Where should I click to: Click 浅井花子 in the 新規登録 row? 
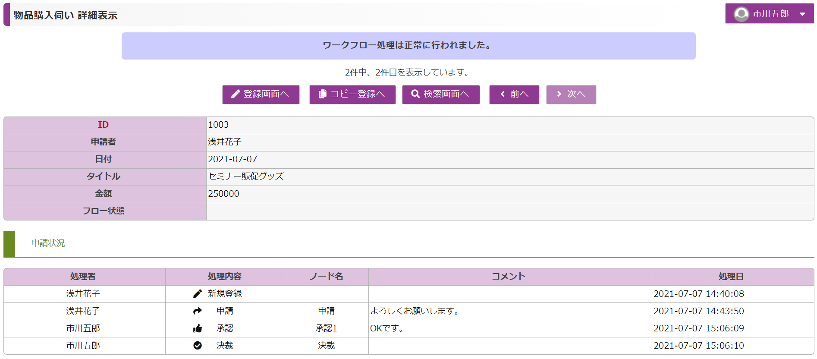tap(83, 294)
